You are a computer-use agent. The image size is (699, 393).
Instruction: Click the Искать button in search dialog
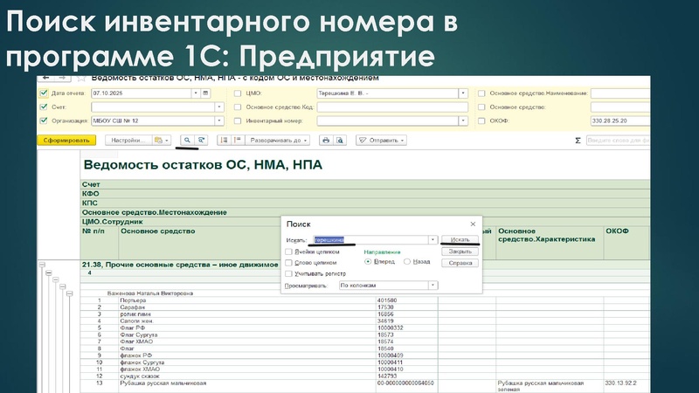(460, 239)
